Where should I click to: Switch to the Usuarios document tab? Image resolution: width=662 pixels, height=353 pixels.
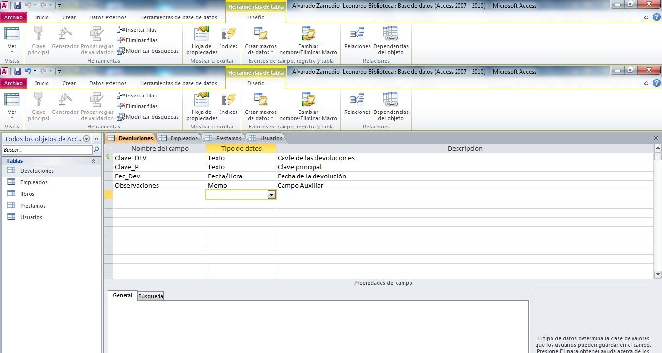tap(266, 138)
